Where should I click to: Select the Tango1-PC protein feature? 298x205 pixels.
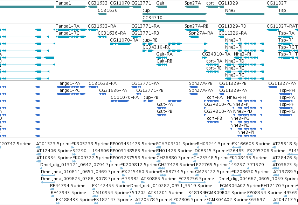pos(71,94)
